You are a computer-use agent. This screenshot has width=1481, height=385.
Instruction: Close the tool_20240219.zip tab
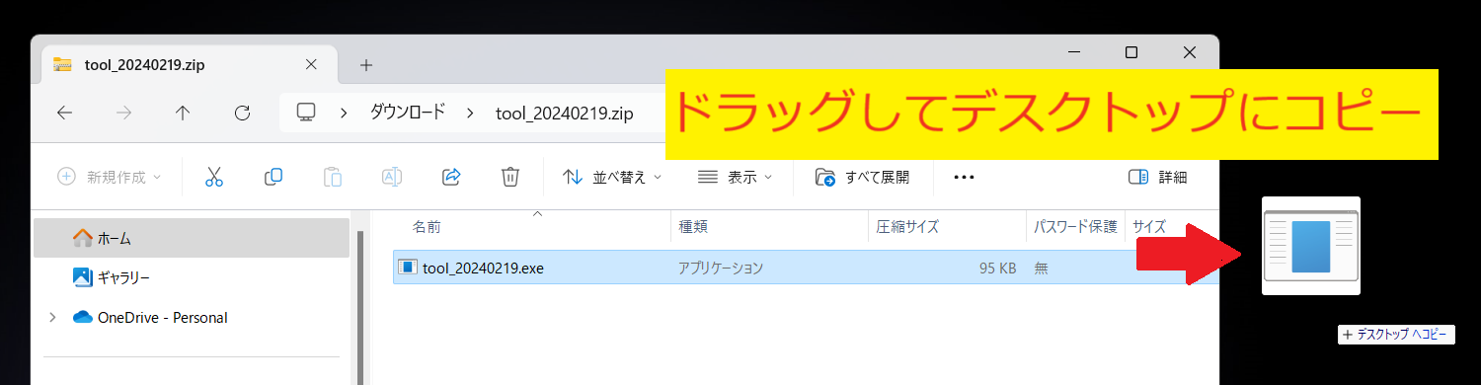pos(311,65)
